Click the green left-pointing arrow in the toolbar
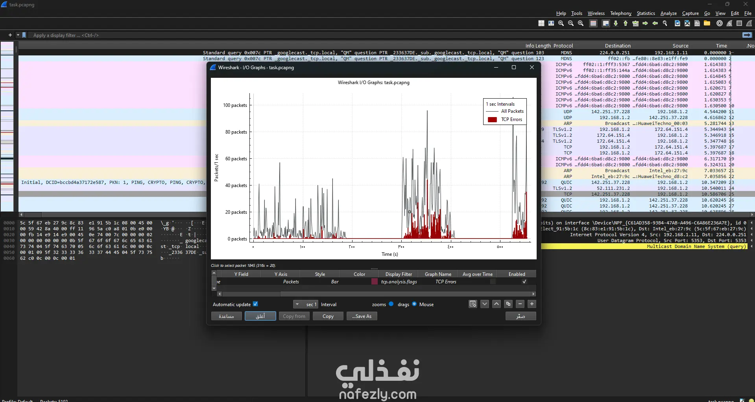The image size is (755, 402). click(655, 24)
